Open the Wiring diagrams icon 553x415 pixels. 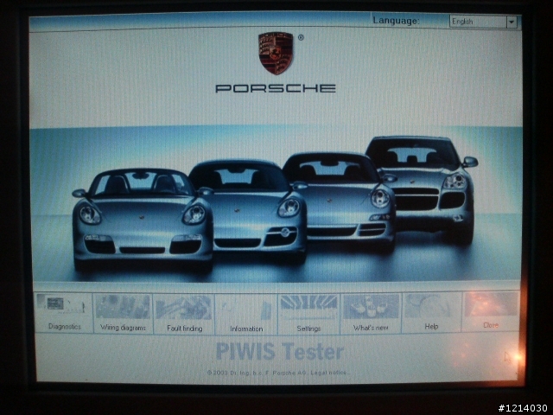(x=123, y=313)
